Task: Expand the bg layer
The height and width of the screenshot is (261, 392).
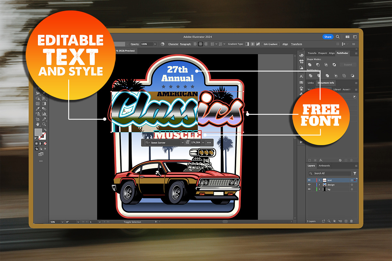Action: point(319,189)
